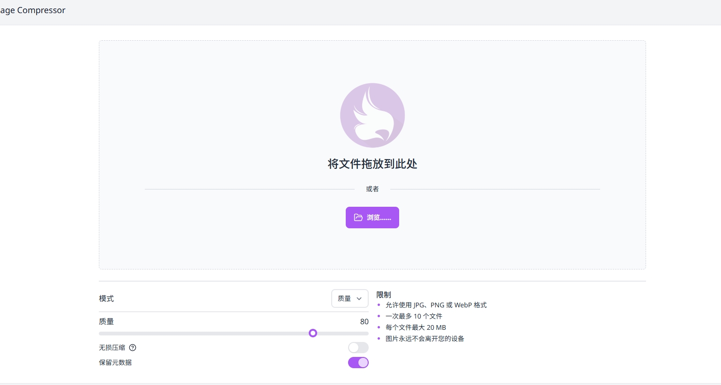
Task: Click the circular purple avatar above 将文件拖放到此处
Action: [372, 115]
